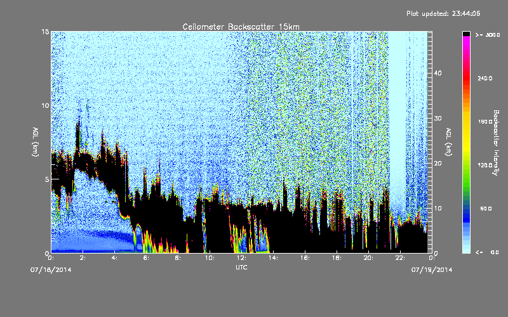Click the 07/19/2014 end date label

point(432,270)
